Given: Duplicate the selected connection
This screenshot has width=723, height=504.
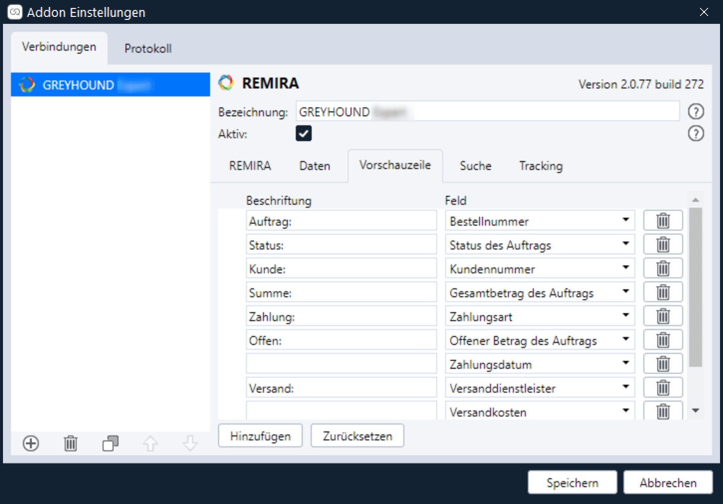Looking at the screenshot, I should click(111, 443).
